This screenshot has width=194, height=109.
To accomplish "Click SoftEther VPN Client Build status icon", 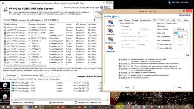I will pos(76,102).
